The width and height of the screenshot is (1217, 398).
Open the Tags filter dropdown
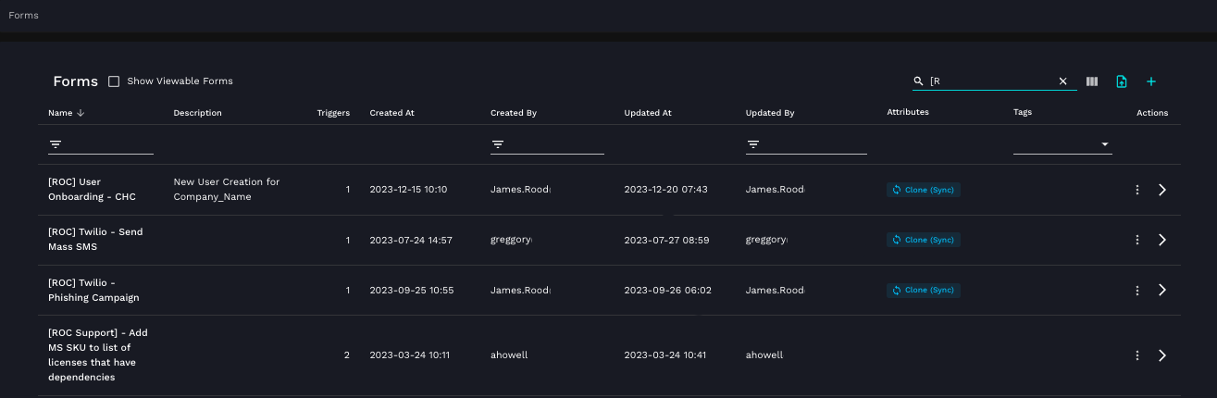click(x=1104, y=144)
